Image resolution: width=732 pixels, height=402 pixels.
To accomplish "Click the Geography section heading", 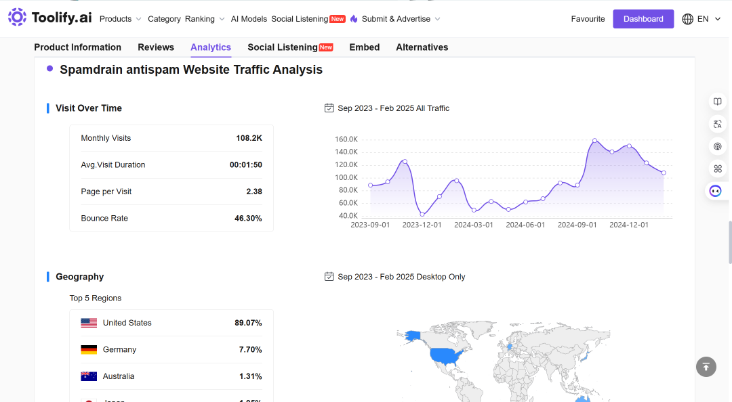I will 80,277.
